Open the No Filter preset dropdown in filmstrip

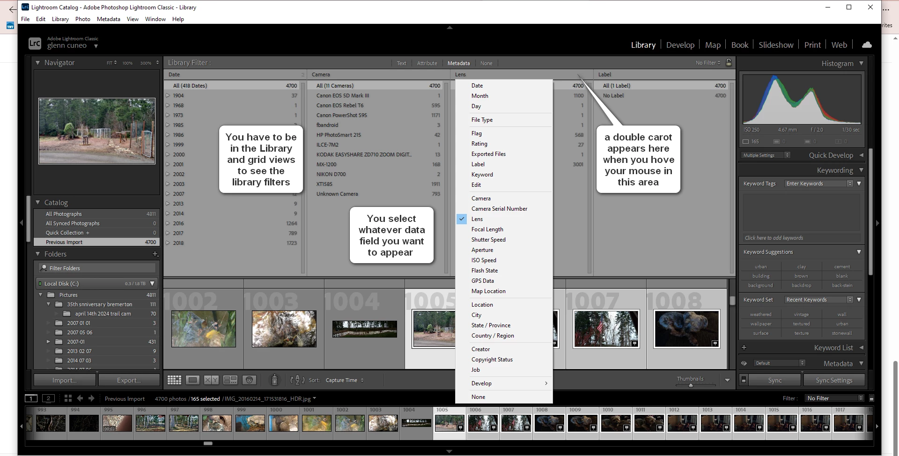click(834, 398)
